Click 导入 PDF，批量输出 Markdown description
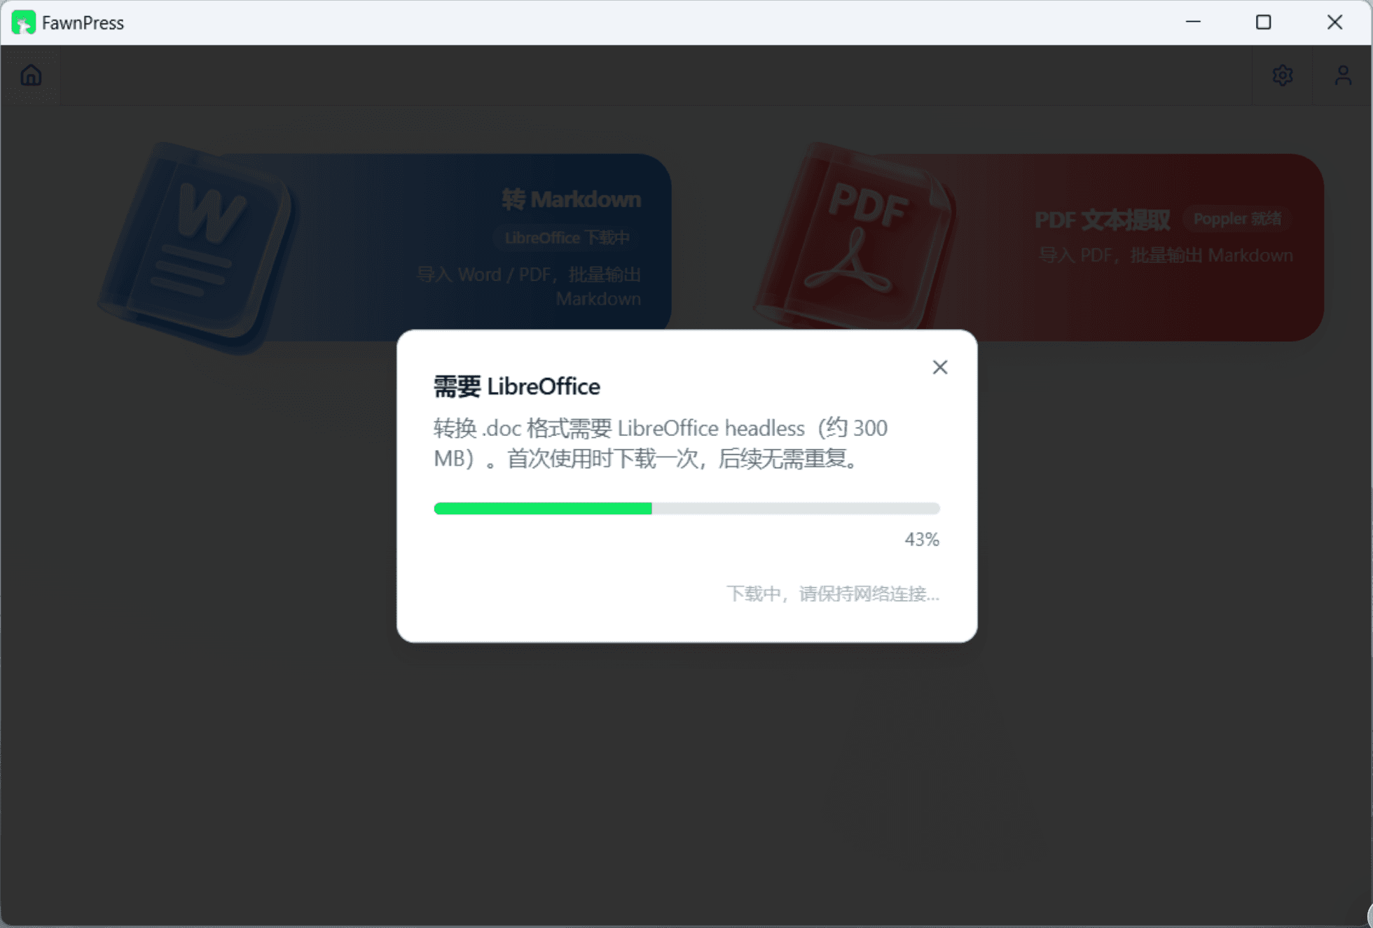The image size is (1373, 928). tap(1165, 255)
